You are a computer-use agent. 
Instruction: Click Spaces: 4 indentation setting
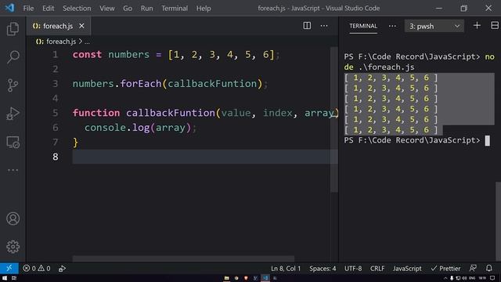323,269
